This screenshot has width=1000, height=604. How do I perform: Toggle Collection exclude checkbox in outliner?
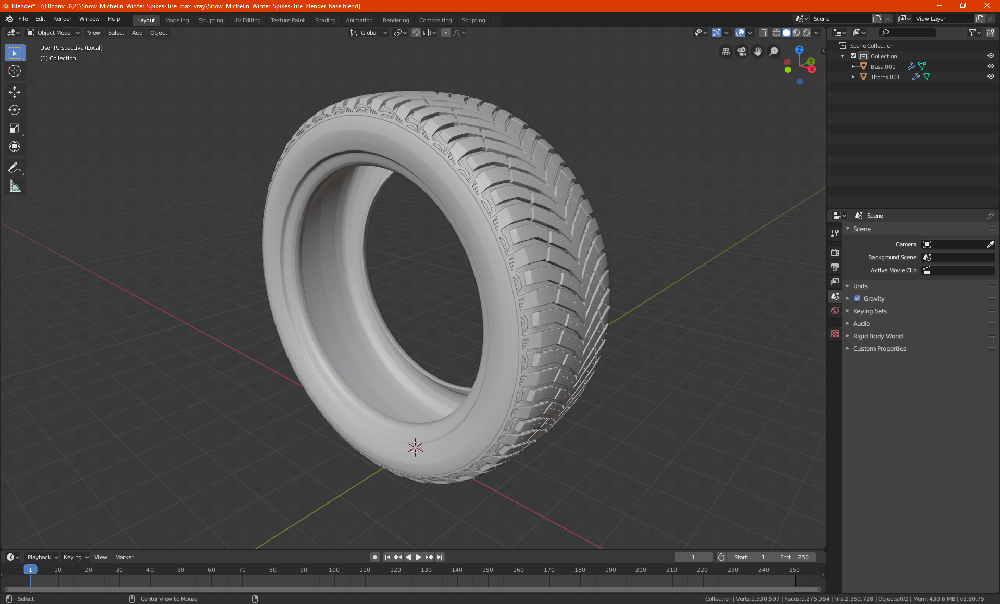click(853, 56)
